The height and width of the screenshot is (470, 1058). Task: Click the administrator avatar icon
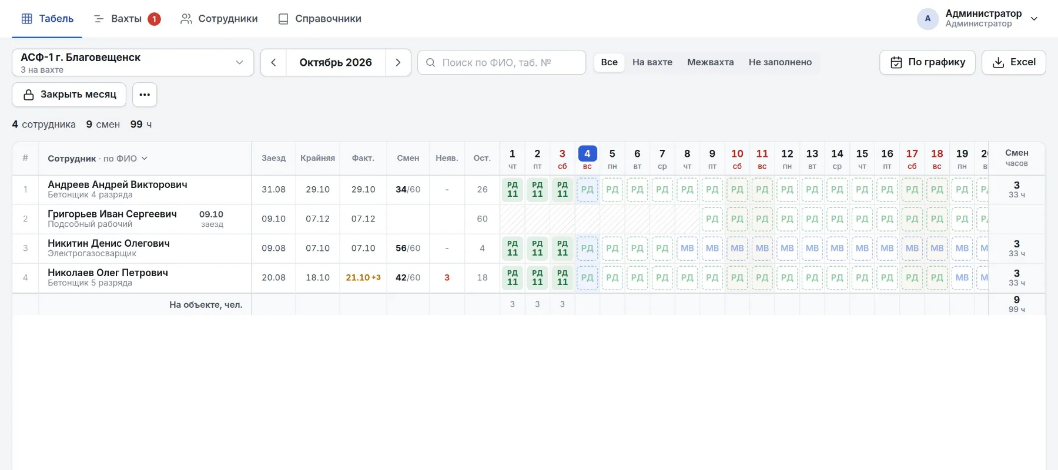[928, 19]
